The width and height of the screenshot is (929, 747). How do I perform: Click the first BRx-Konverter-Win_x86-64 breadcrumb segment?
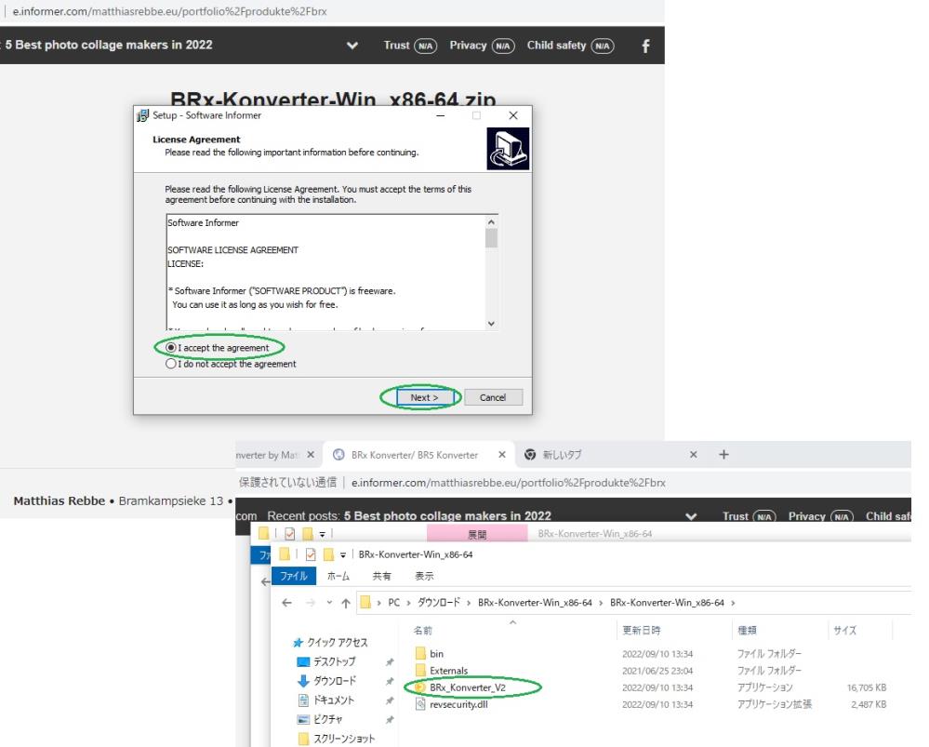(535, 603)
